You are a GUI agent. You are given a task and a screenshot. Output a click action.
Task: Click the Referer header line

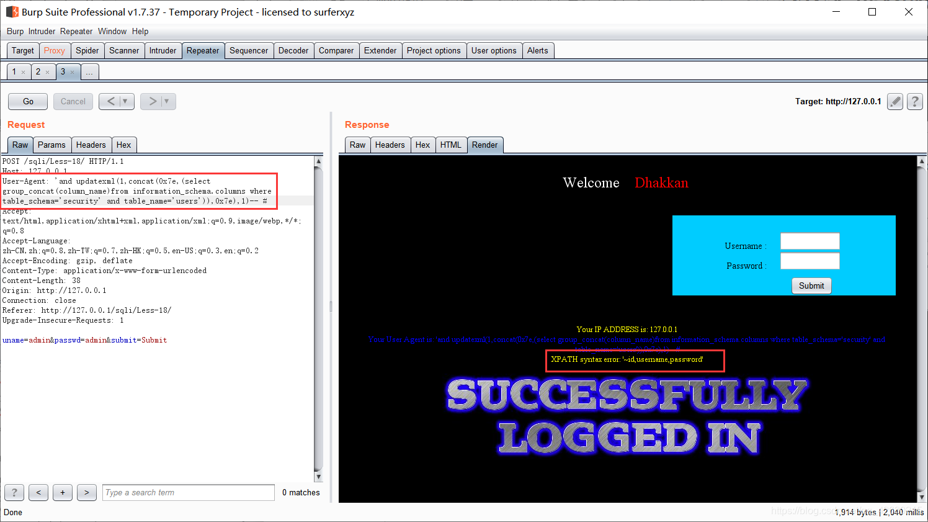click(87, 310)
